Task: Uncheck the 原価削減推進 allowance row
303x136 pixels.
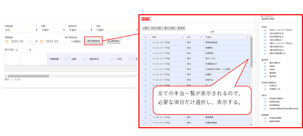Action: [x=146, y=42]
